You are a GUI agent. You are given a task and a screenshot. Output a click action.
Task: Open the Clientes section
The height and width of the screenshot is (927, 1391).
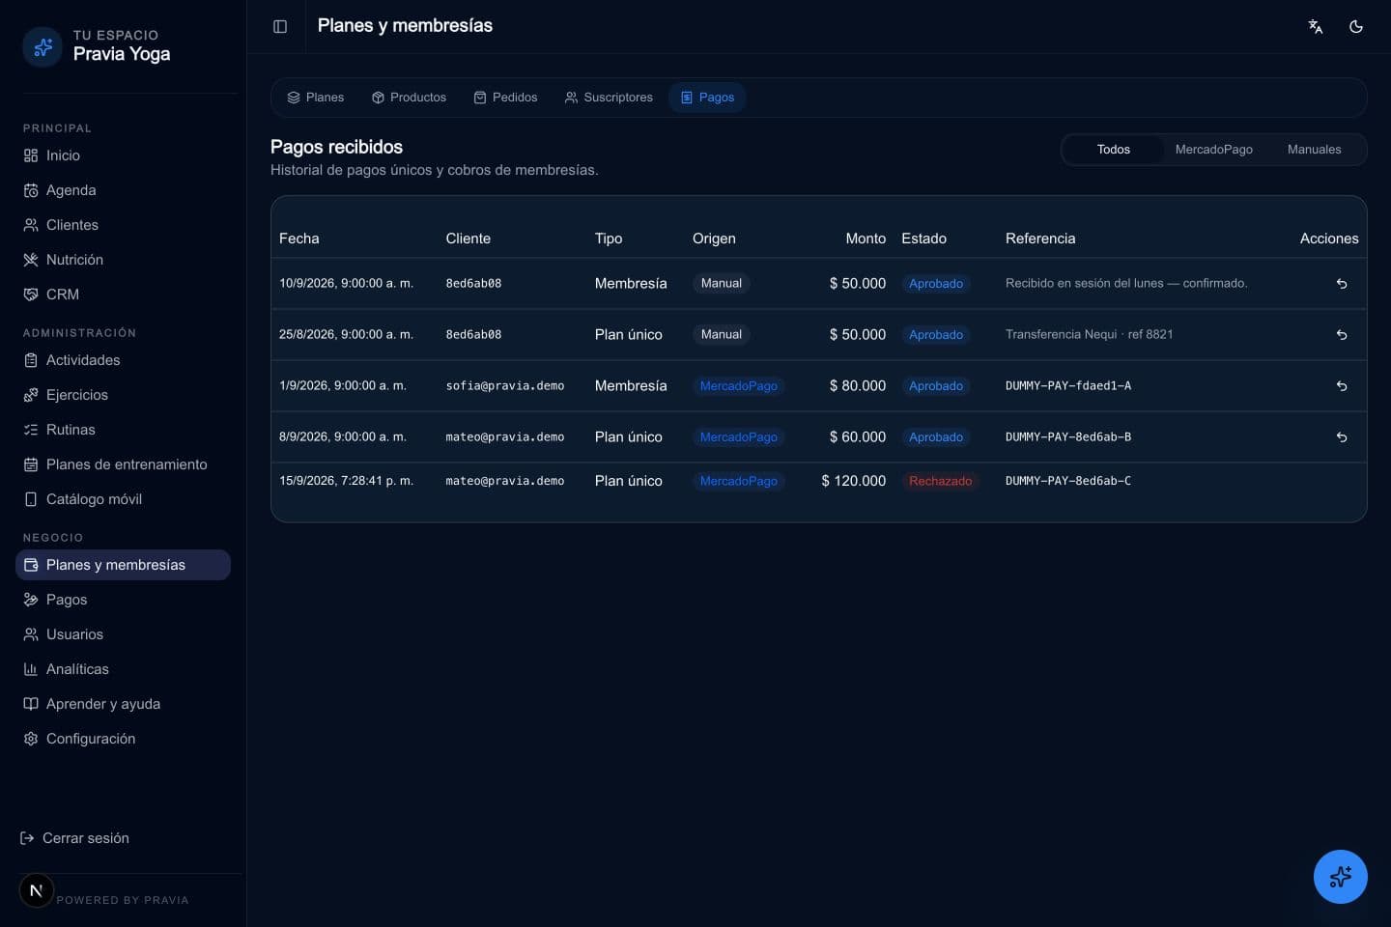tap(123, 225)
